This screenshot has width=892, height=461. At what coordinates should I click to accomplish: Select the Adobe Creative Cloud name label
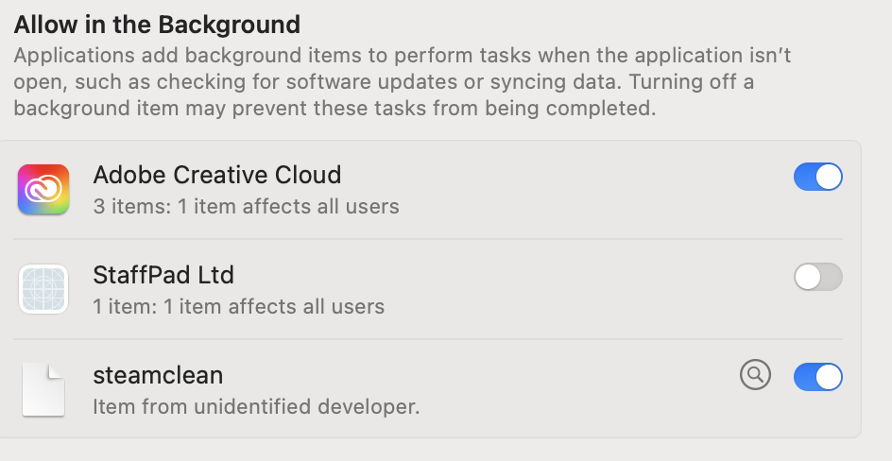point(216,175)
